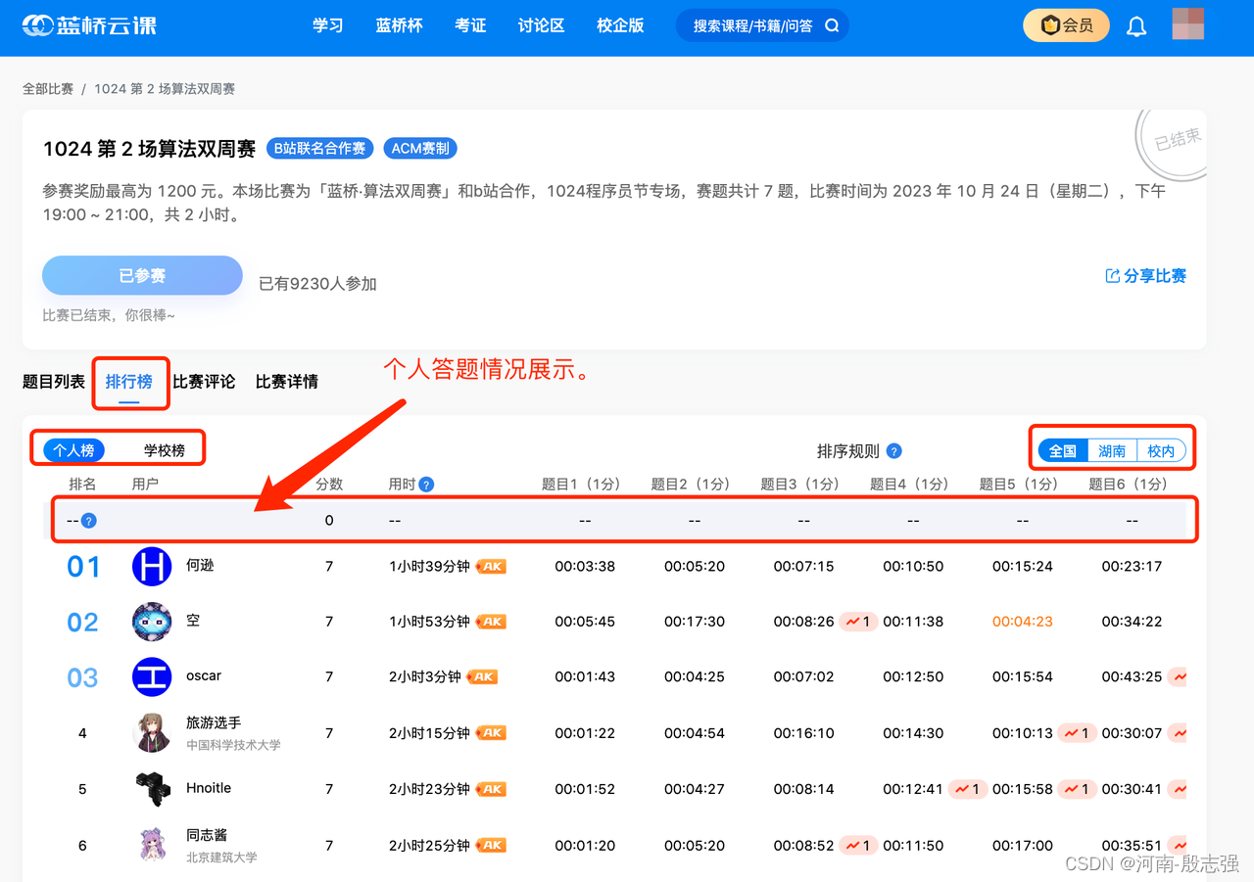The height and width of the screenshot is (882, 1254).
Task: Click the ACM赛制 tag
Action: point(420,148)
